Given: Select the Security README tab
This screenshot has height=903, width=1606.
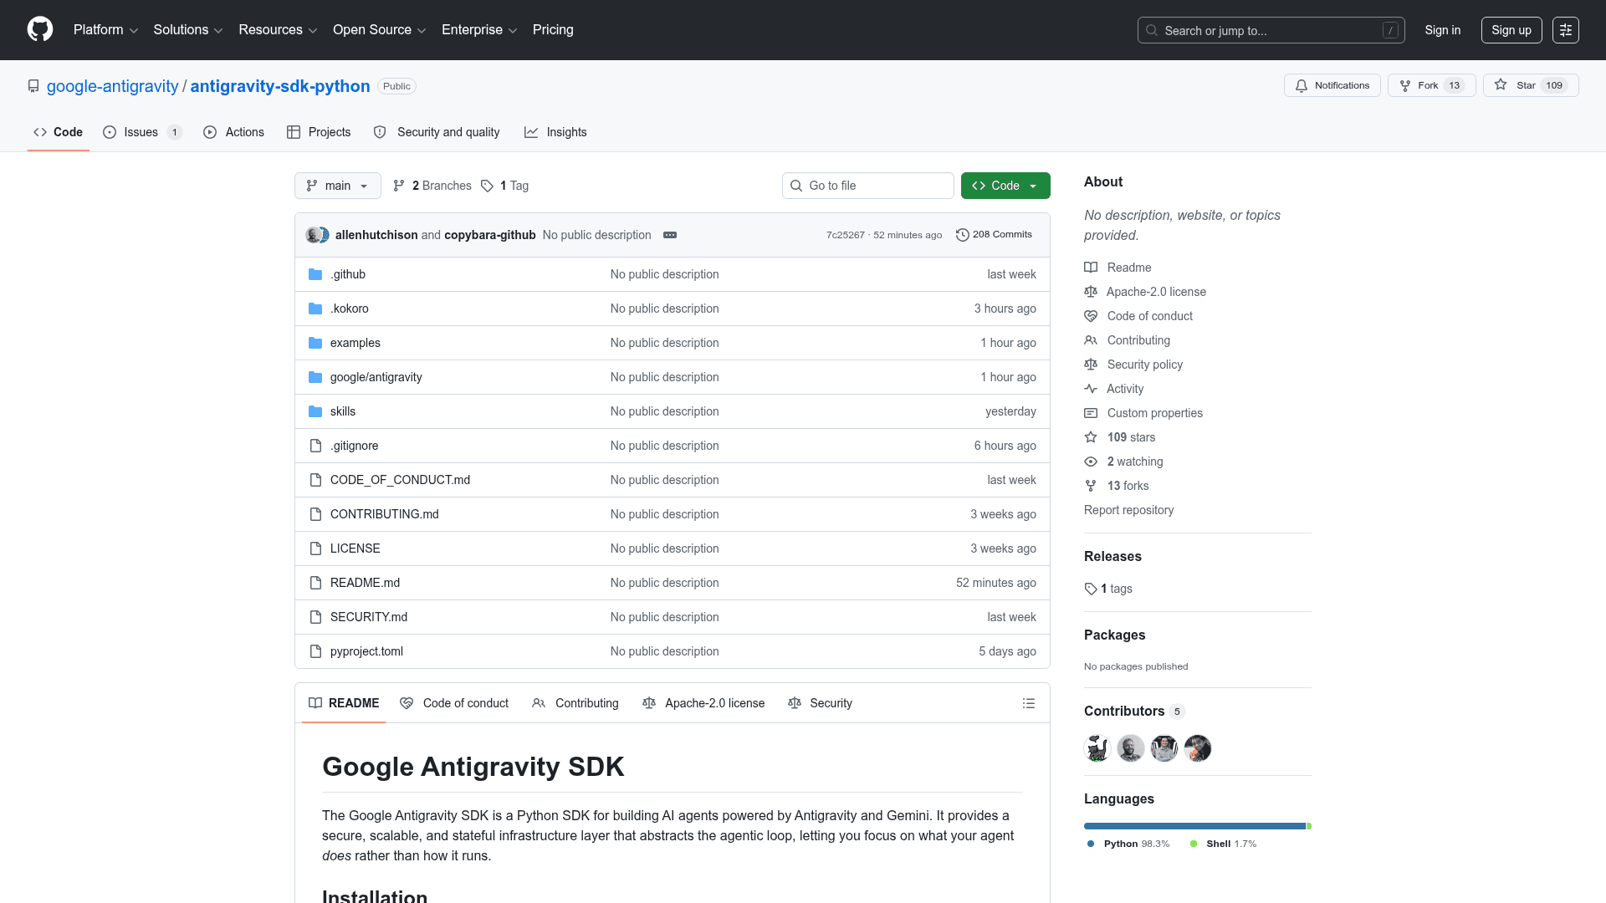Looking at the screenshot, I should coord(820,703).
